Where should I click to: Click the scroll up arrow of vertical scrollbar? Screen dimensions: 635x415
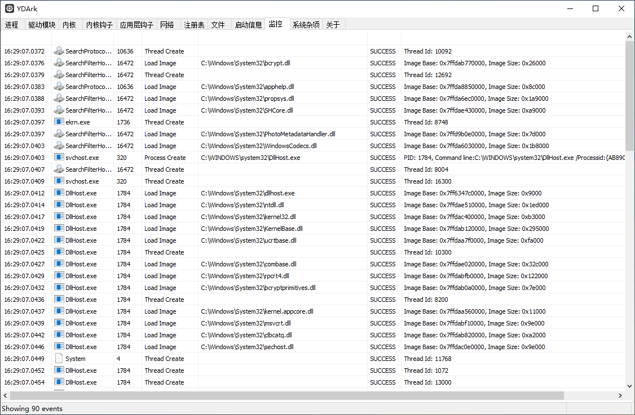630,37
